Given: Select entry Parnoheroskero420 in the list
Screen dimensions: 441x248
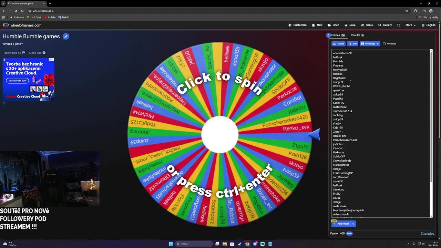Looking at the screenshot, I should pyautogui.click(x=345, y=140).
